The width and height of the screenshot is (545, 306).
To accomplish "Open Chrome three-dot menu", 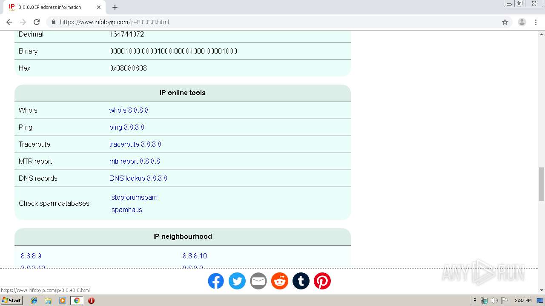I will [536, 22].
